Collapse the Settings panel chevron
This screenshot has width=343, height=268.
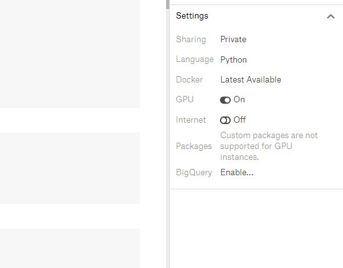pyautogui.click(x=331, y=17)
